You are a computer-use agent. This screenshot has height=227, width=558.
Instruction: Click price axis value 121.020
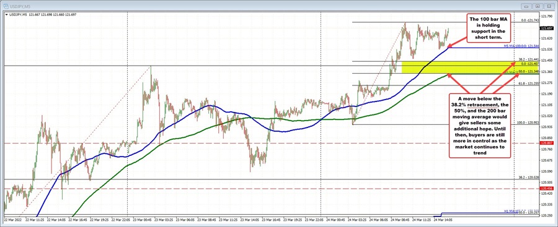click(546, 116)
